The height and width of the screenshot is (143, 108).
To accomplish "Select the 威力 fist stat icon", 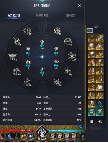I will [x=42, y=42].
